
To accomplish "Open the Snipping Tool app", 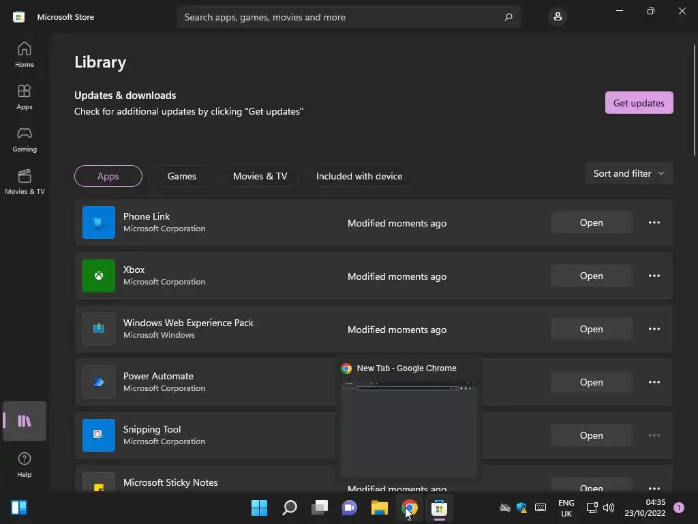I will click(591, 435).
